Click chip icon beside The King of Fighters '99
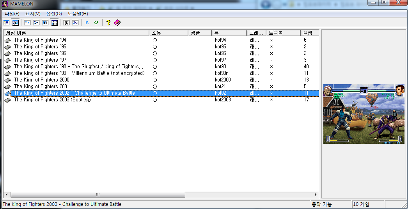Screen dimensions: 408x209 coord(7,73)
